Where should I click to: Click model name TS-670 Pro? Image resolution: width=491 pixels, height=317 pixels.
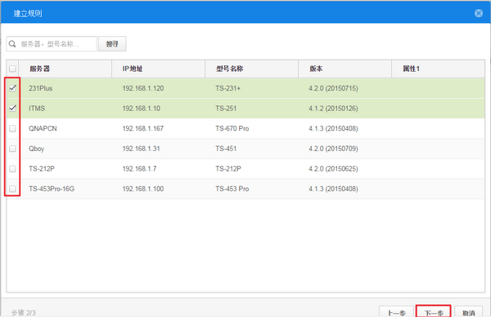tap(232, 128)
